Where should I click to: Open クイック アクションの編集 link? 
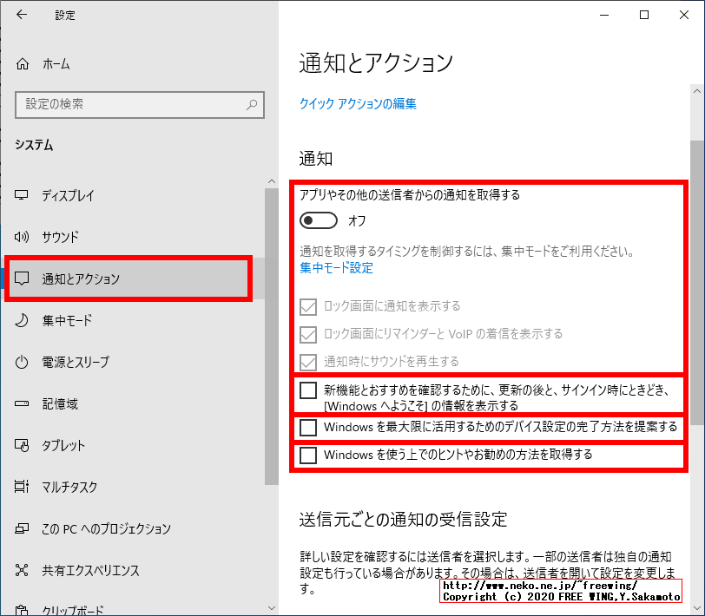[358, 104]
